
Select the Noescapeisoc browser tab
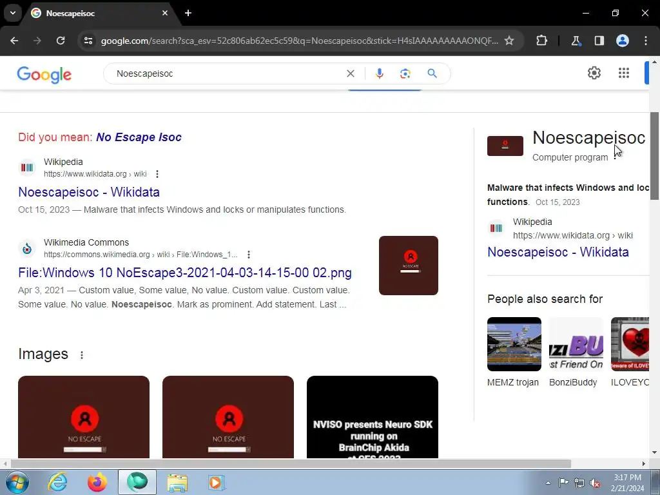click(100, 13)
